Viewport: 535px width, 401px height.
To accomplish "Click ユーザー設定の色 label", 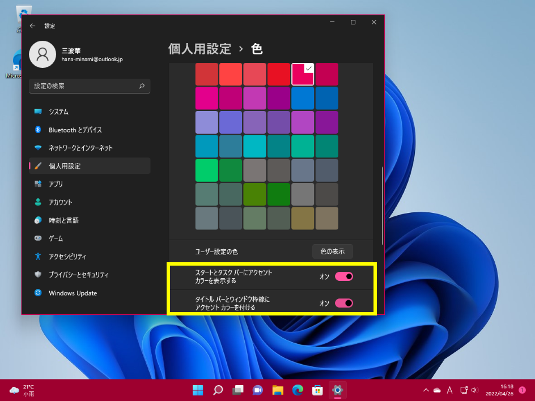I will pyautogui.click(x=216, y=251).
